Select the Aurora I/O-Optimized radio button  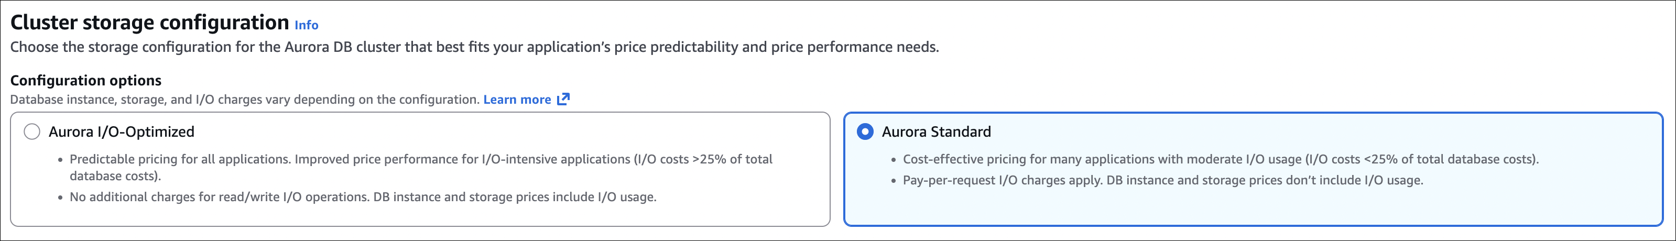pos(32,132)
